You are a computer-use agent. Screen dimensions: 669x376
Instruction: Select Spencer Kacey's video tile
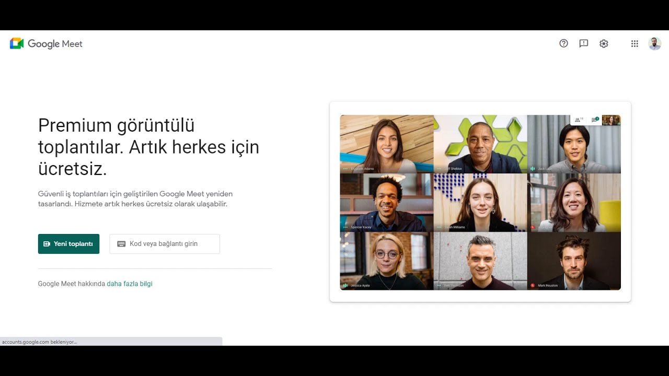pos(387,203)
